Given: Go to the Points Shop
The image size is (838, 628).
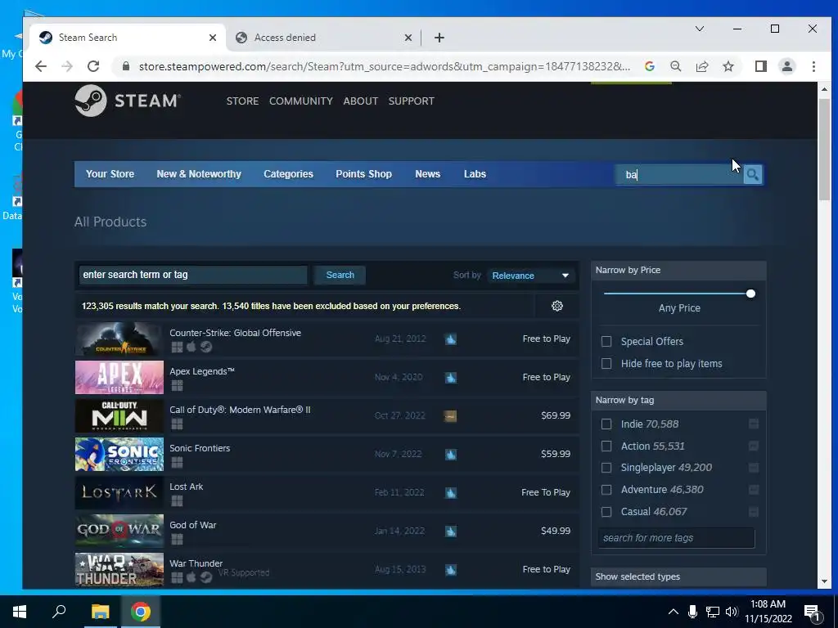Looking at the screenshot, I should tap(363, 174).
